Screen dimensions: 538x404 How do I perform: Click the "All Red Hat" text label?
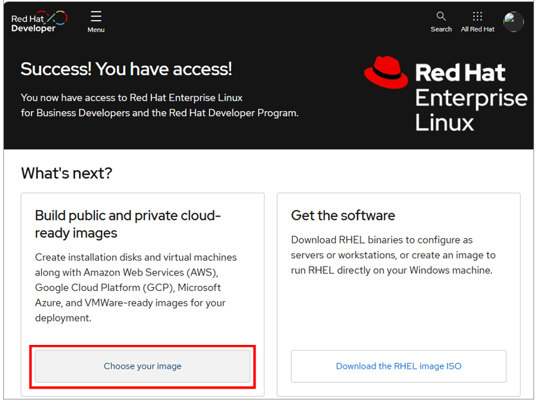[x=478, y=30]
